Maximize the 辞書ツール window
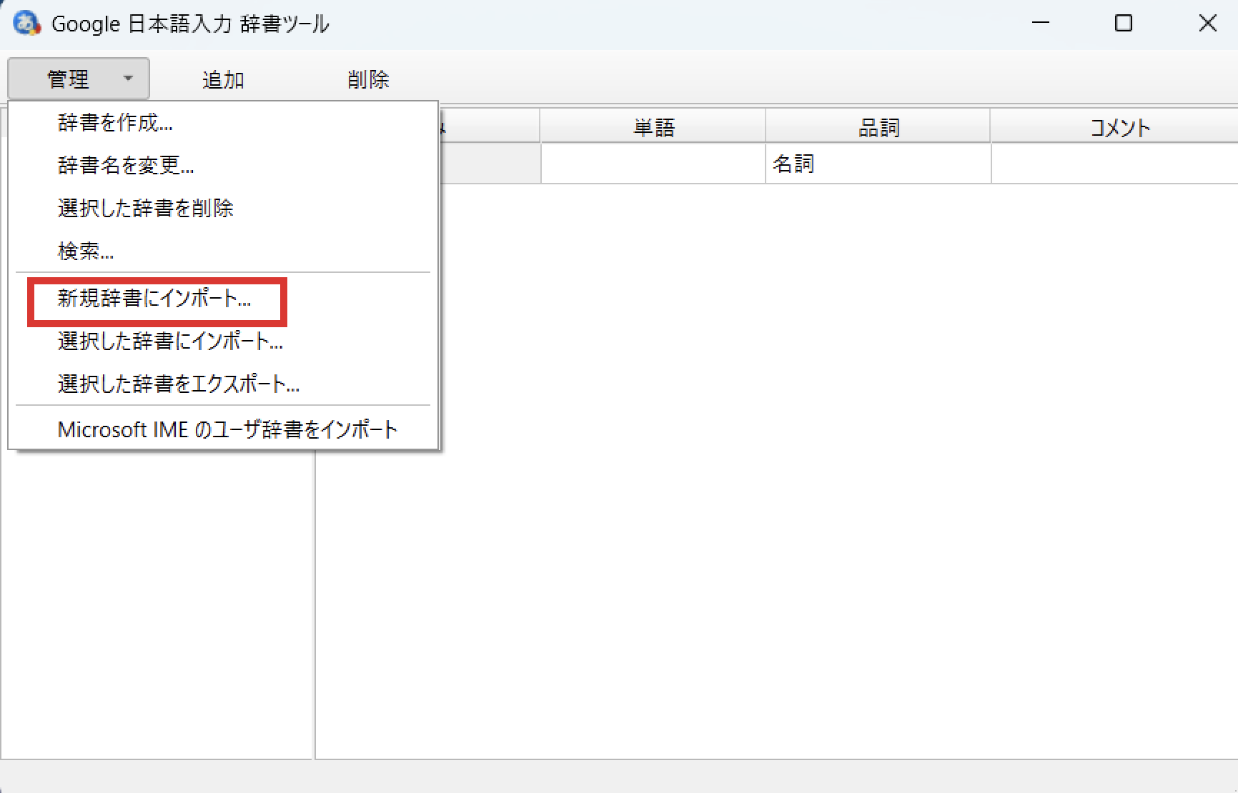The width and height of the screenshot is (1238, 793). point(1124,24)
